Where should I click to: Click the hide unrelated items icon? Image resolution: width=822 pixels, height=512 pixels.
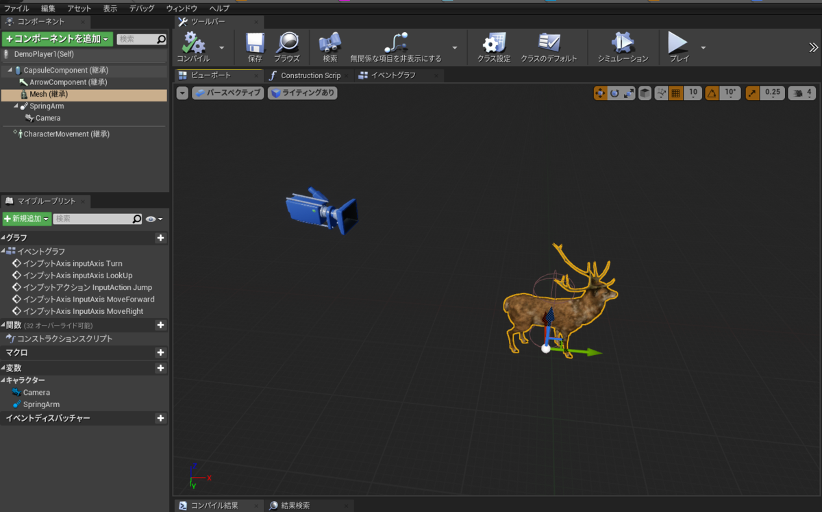(396, 43)
